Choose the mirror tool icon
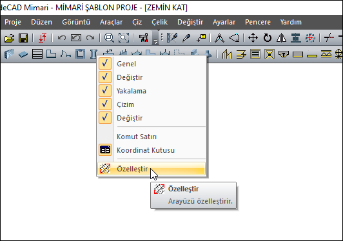 (281, 38)
